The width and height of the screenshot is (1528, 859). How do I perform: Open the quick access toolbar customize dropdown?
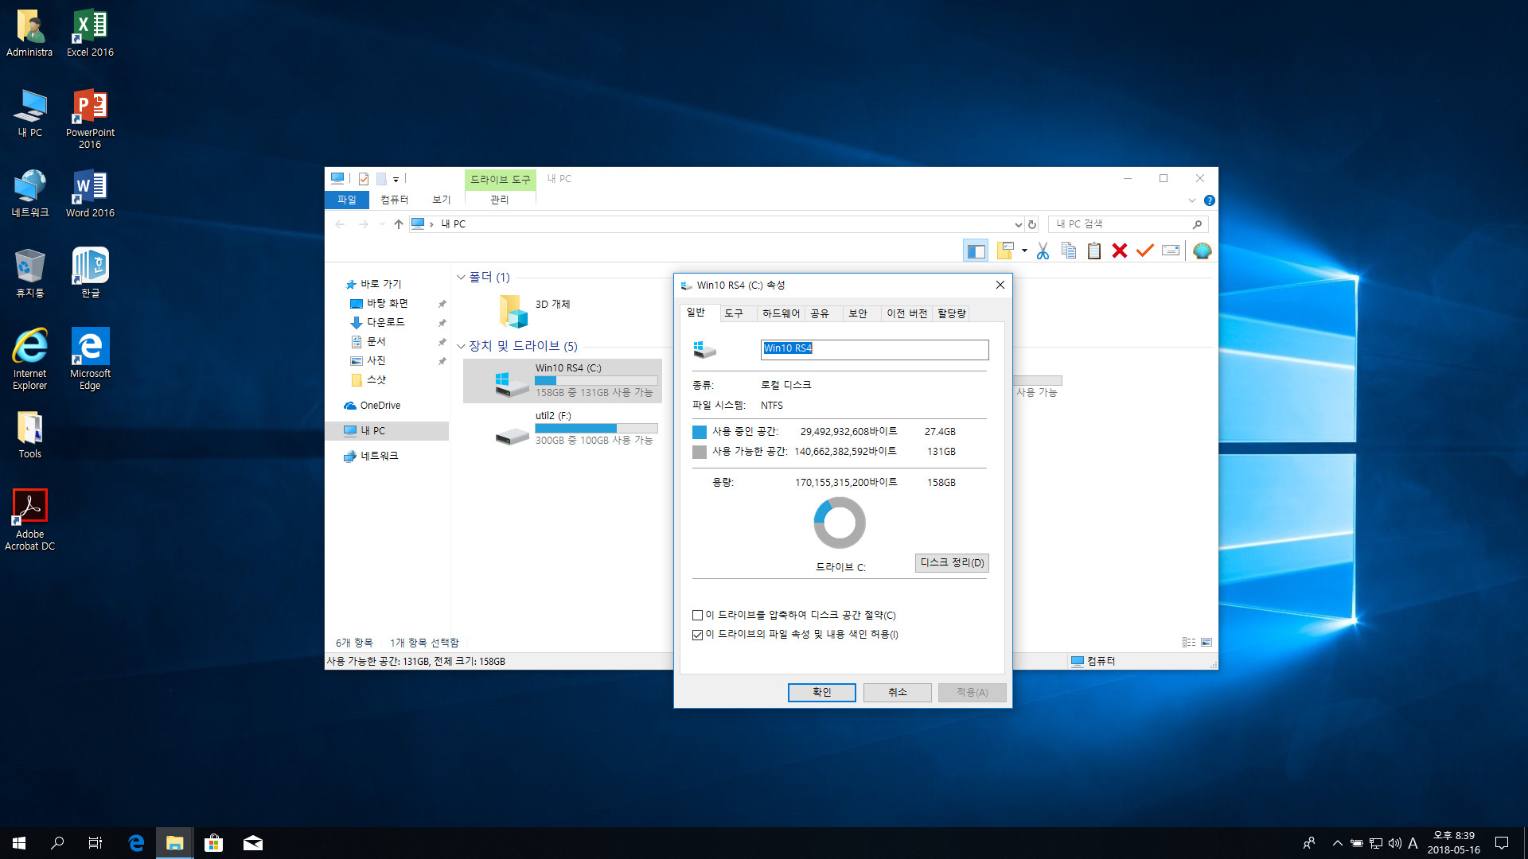(396, 180)
